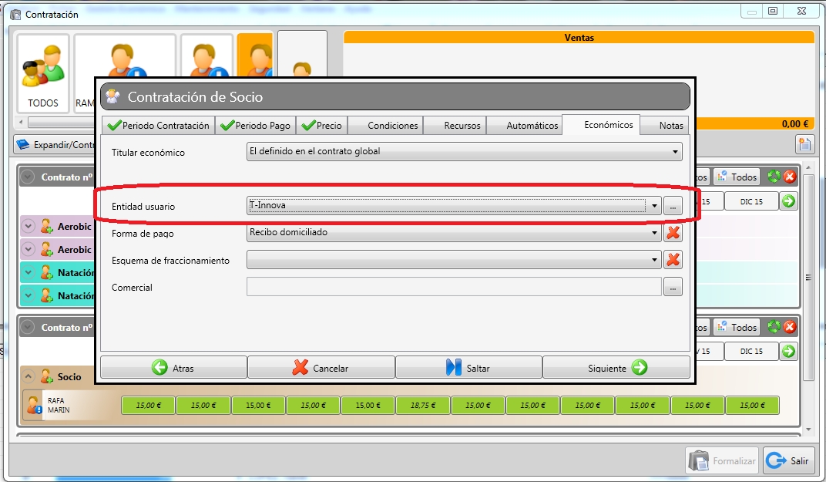This screenshot has height=482, width=826.
Task: Click the 18,75 € payment cell
Action: (423, 405)
